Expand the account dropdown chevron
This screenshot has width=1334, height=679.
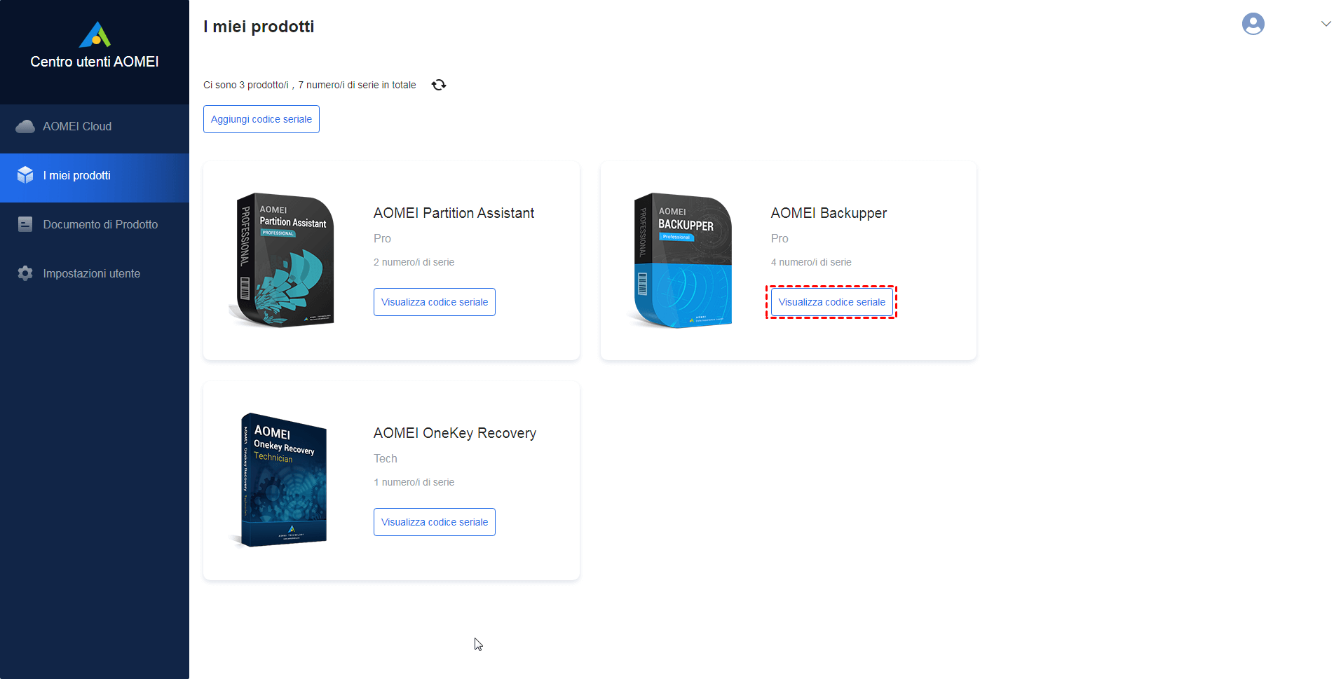click(x=1325, y=24)
